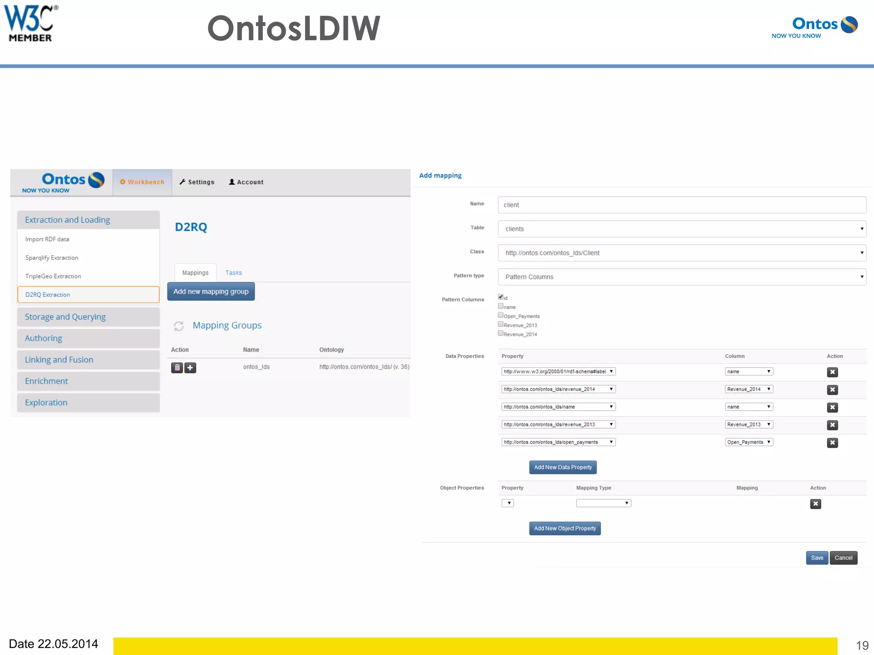Delete the ontos_lds mapping group via trash icon
The height and width of the screenshot is (655, 874).
(x=177, y=368)
